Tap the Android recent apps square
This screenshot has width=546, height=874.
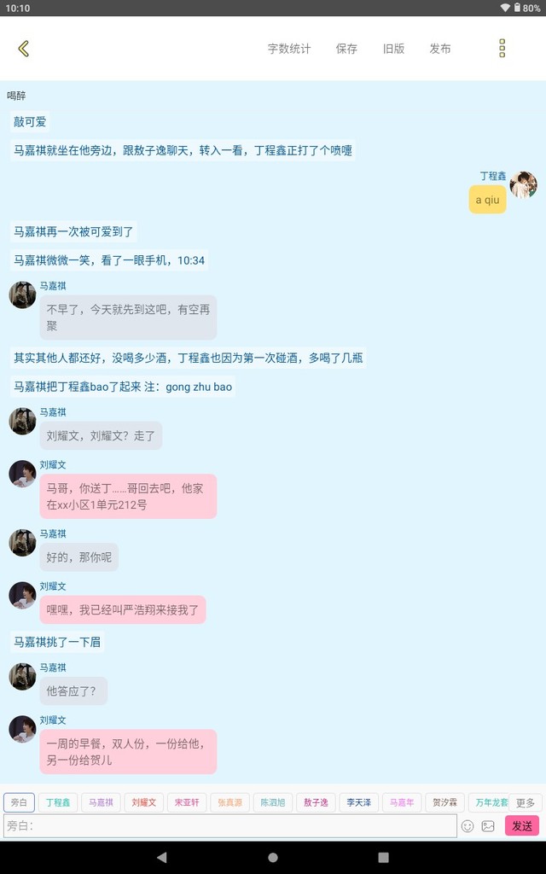click(x=383, y=857)
